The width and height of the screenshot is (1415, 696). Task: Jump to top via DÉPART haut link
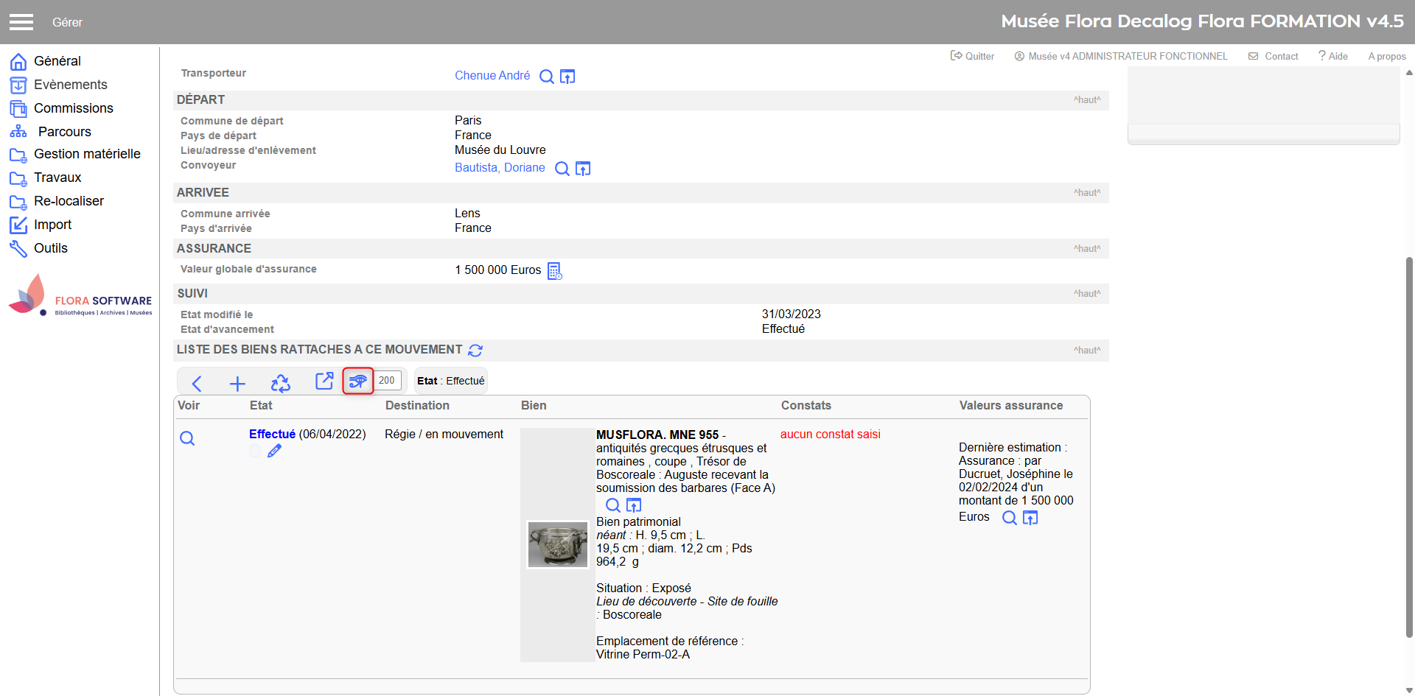[1086, 100]
